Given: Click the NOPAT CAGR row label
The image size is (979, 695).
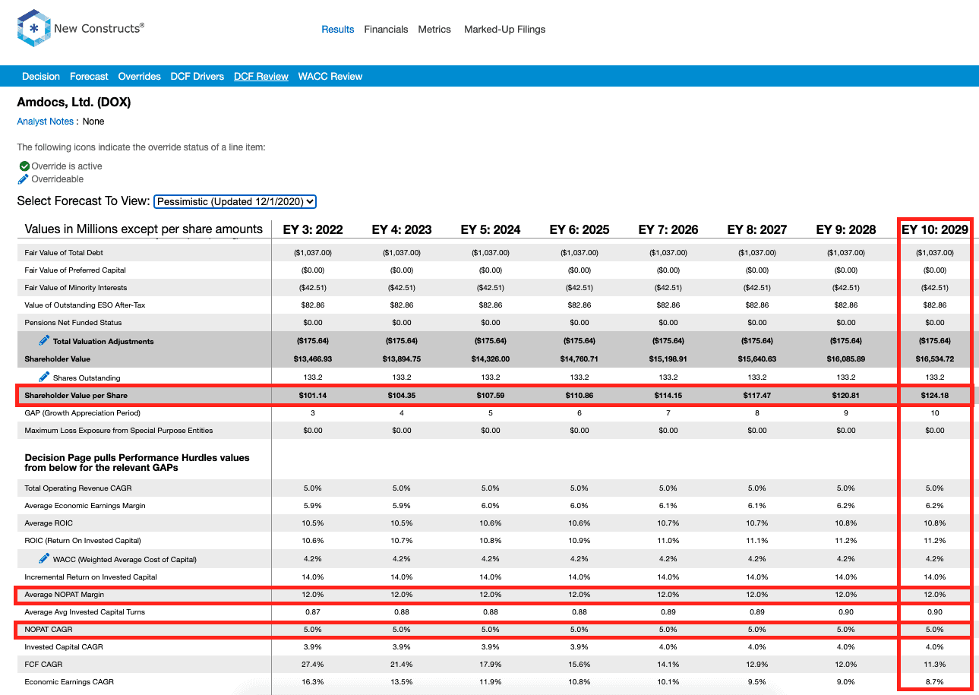Looking at the screenshot, I should tap(49, 630).
